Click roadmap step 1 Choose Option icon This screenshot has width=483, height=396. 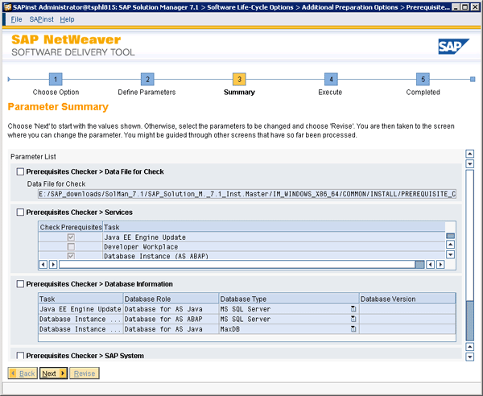click(x=56, y=79)
